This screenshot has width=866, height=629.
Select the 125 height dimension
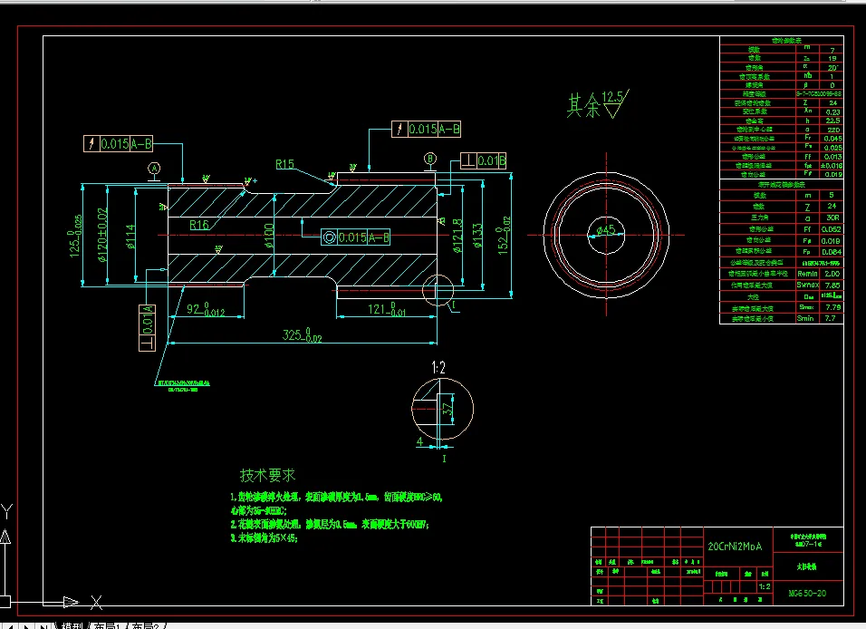pyautogui.click(x=75, y=236)
